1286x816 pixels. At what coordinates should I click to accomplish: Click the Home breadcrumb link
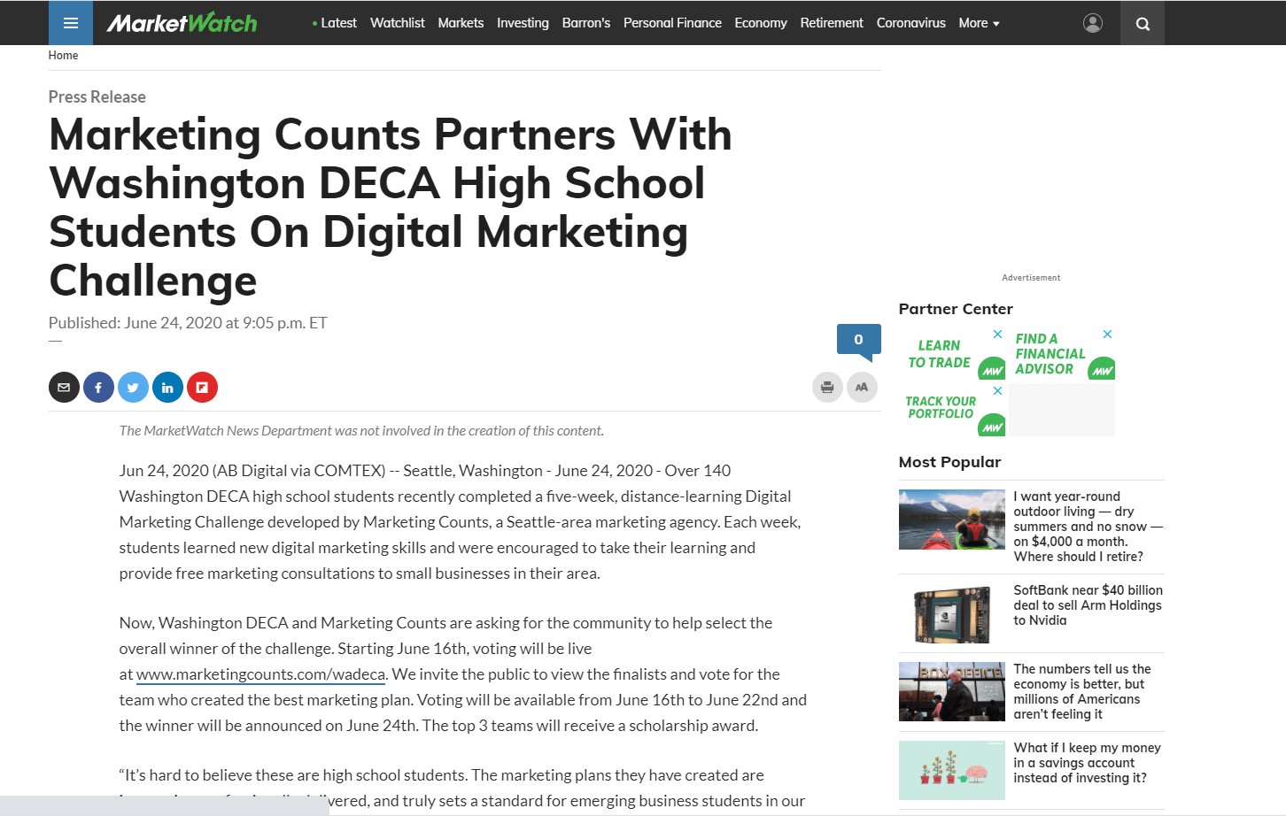(63, 56)
